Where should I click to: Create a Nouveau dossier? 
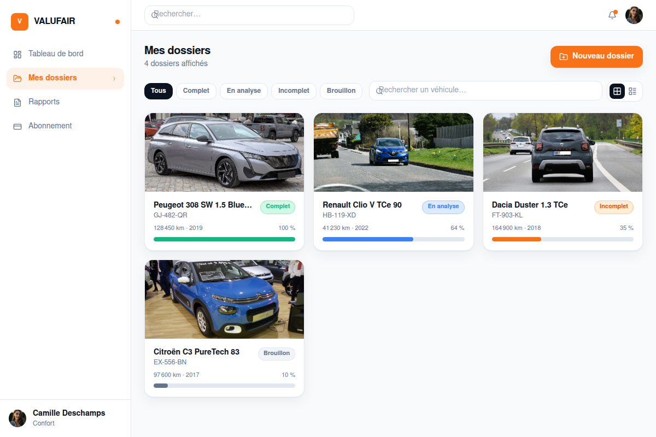596,57
